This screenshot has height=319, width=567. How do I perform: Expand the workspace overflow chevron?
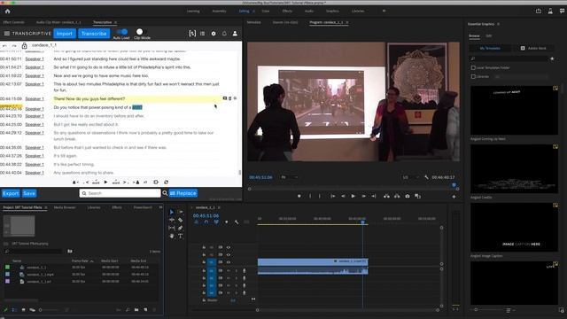(384, 12)
